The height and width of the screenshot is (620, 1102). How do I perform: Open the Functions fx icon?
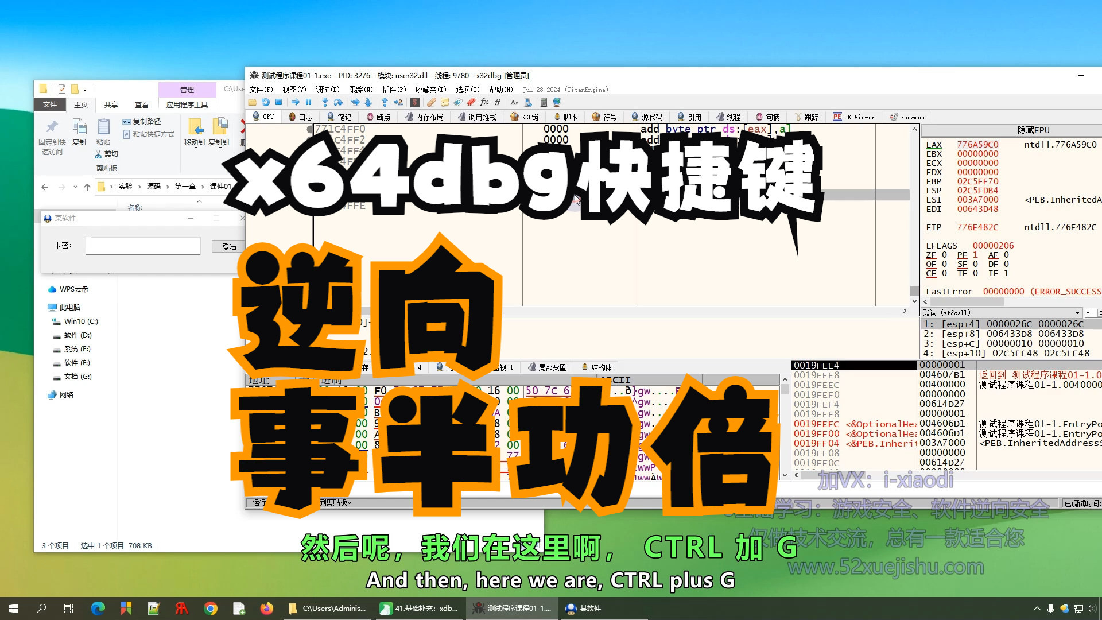(x=484, y=102)
